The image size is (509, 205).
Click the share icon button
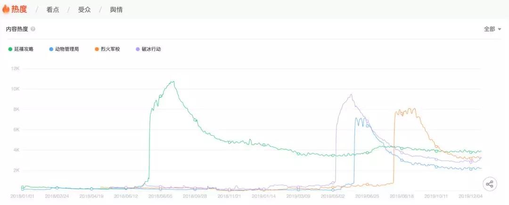pyautogui.click(x=490, y=184)
